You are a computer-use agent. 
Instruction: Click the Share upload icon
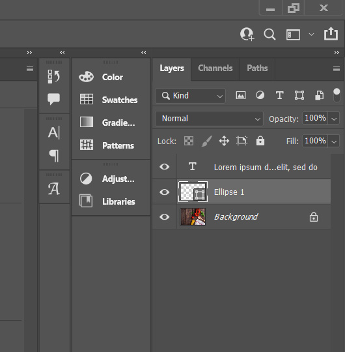pyautogui.click(x=331, y=34)
